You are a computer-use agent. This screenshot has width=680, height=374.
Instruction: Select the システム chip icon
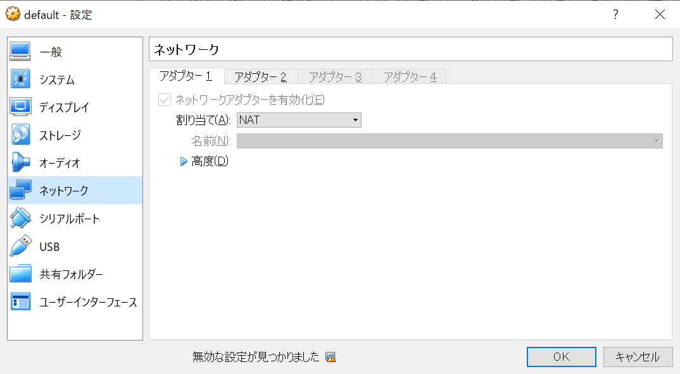(20, 80)
